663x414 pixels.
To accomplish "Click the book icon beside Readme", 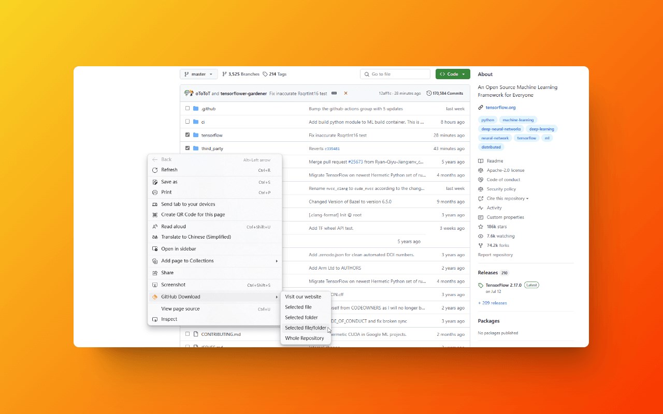I will point(481,161).
